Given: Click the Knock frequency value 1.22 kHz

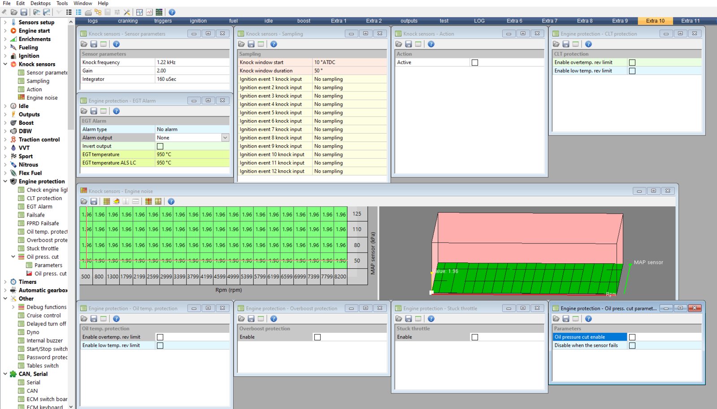Looking at the screenshot, I should pos(192,62).
